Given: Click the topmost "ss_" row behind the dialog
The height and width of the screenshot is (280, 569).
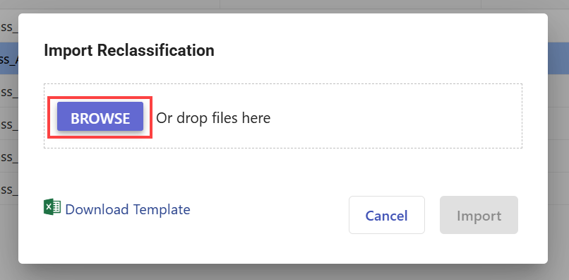Looking at the screenshot, I should pyautogui.click(x=9, y=26).
